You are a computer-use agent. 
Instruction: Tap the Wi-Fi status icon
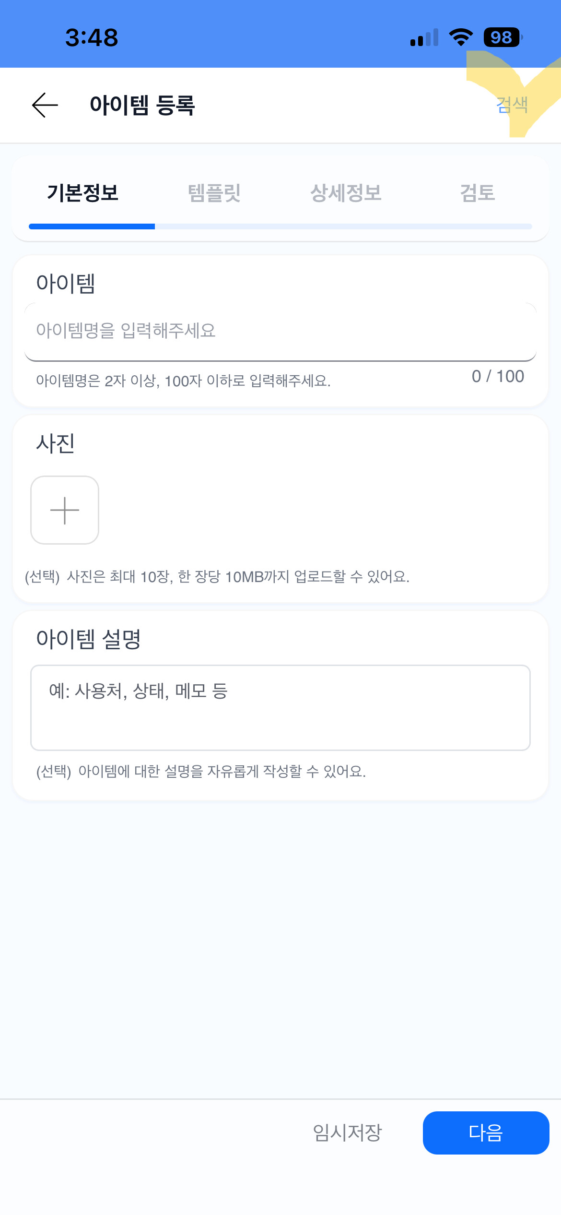point(461,37)
